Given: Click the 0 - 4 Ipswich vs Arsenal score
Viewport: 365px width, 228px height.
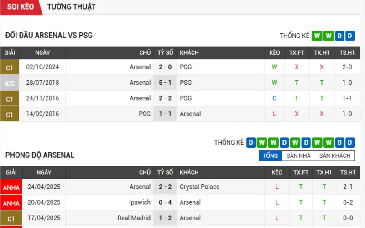Looking at the screenshot, I should 165,202.
